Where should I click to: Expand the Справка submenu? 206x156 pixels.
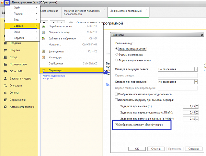[x=22, y=38]
